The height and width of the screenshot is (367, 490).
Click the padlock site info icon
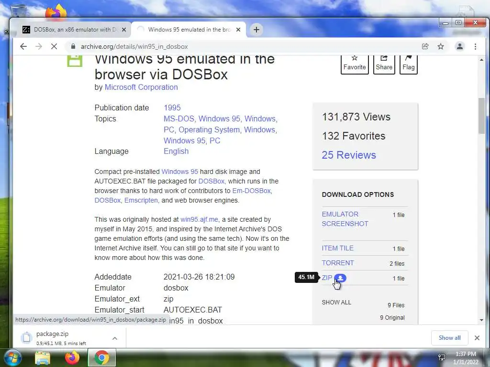73,46
